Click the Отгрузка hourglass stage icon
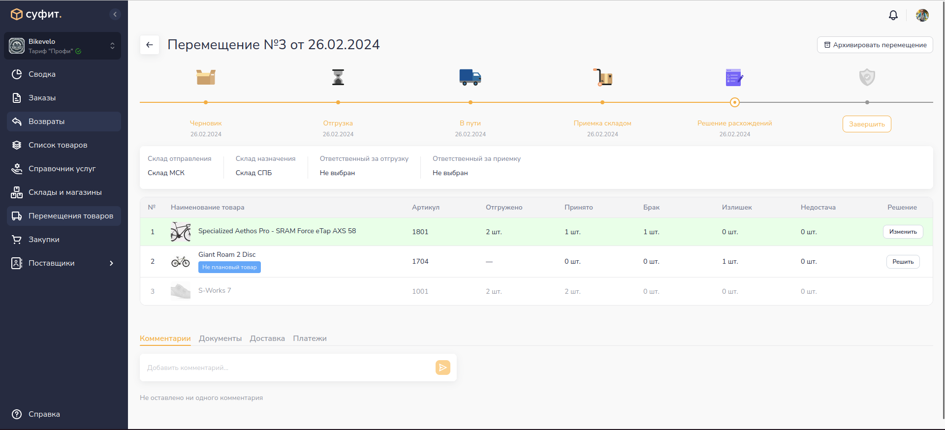 coord(338,77)
